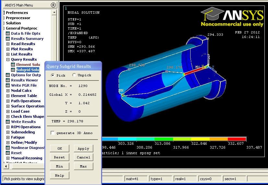
Task: Open the General Postproc menu item
Action: coord(21,28)
